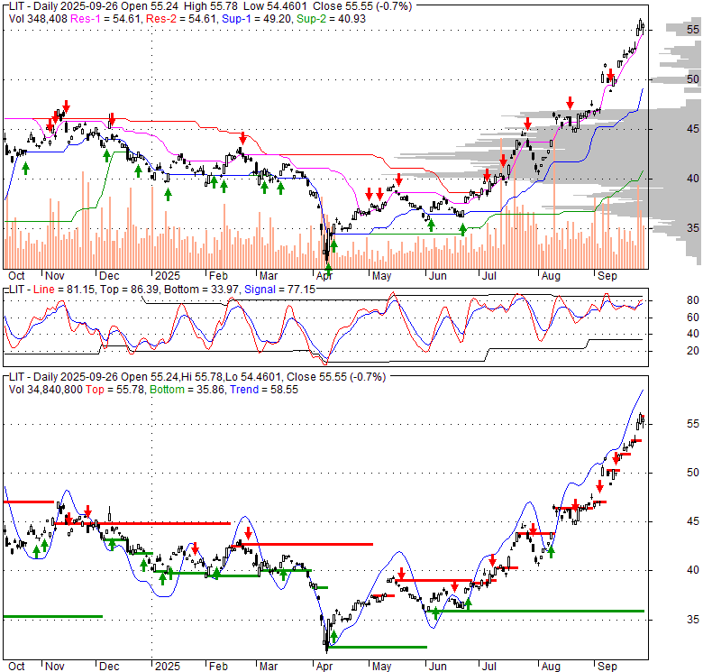Click the Bottom = 33.97 oscillator legend

pyautogui.click(x=201, y=290)
